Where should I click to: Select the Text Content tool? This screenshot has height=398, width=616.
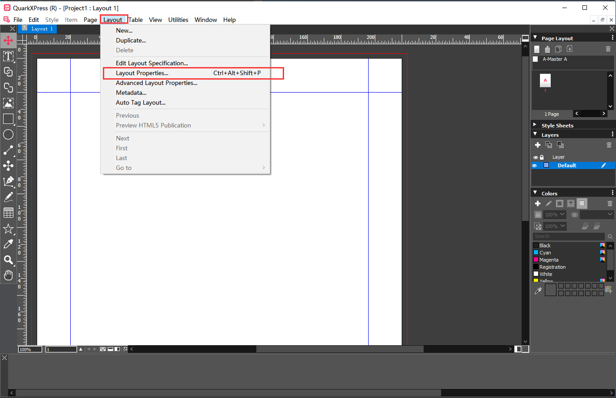(8, 56)
